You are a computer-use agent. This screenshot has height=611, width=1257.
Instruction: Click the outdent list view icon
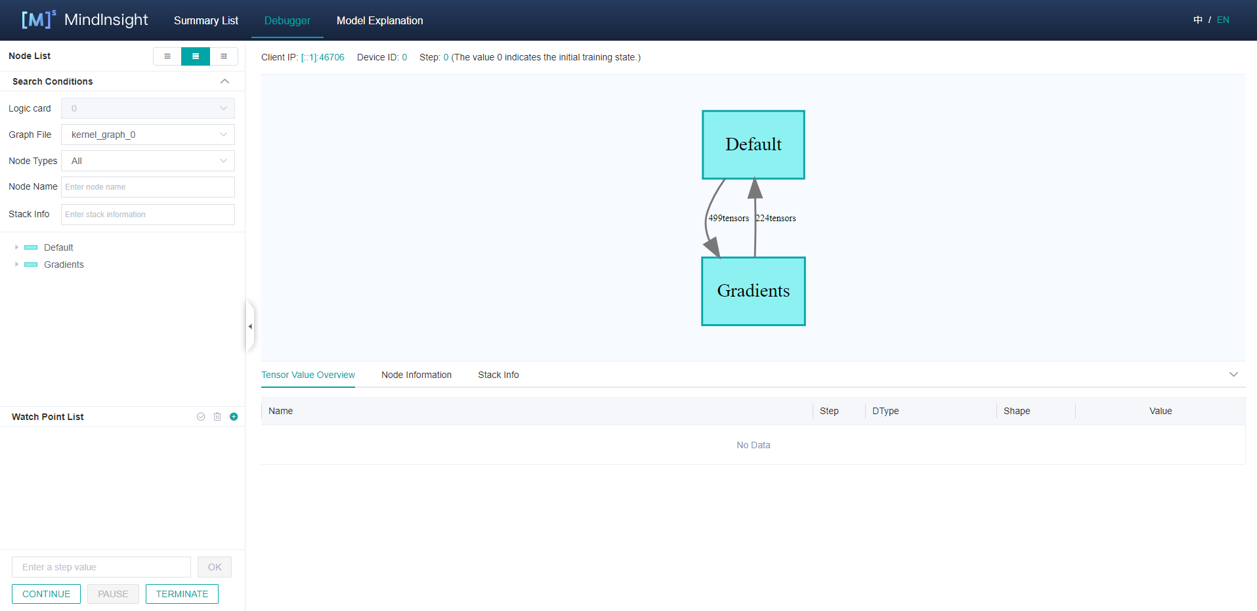coord(167,56)
